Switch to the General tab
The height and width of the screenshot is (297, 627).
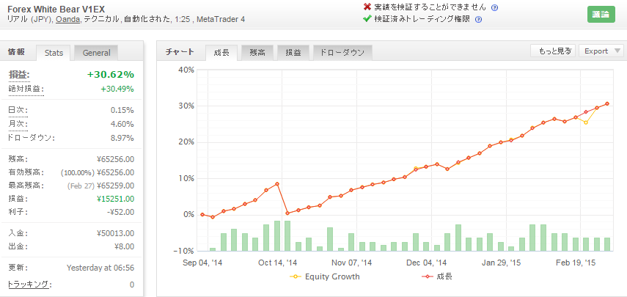(x=96, y=53)
